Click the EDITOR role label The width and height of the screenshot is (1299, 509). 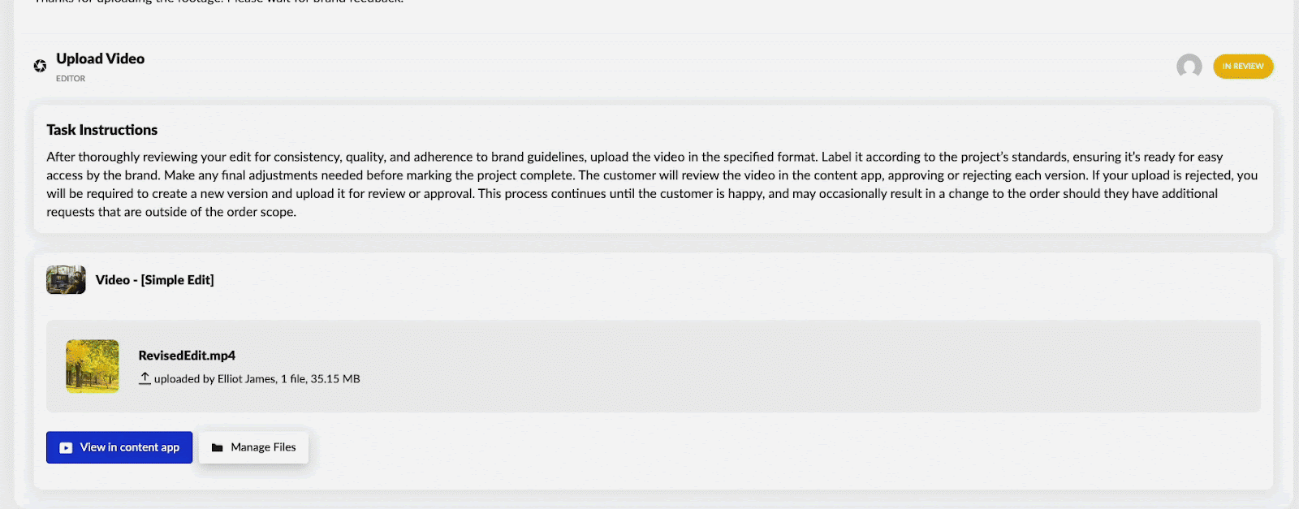[x=71, y=79]
